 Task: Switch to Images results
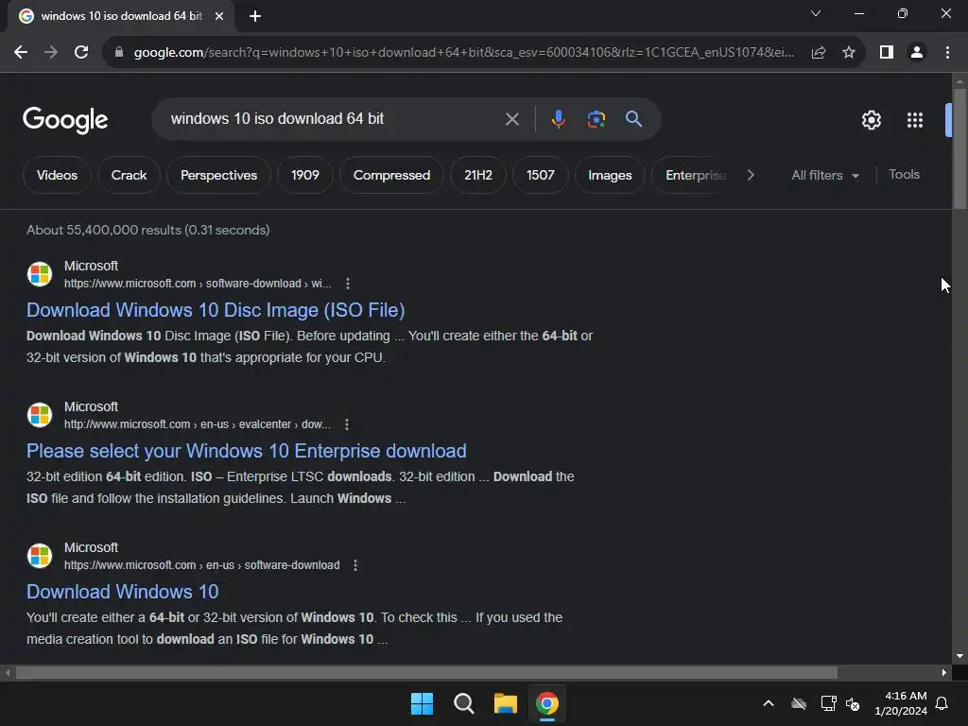pos(610,175)
